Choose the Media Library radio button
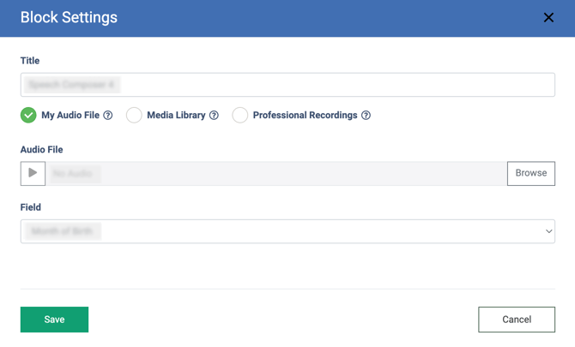The width and height of the screenshot is (575, 347). click(134, 115)
